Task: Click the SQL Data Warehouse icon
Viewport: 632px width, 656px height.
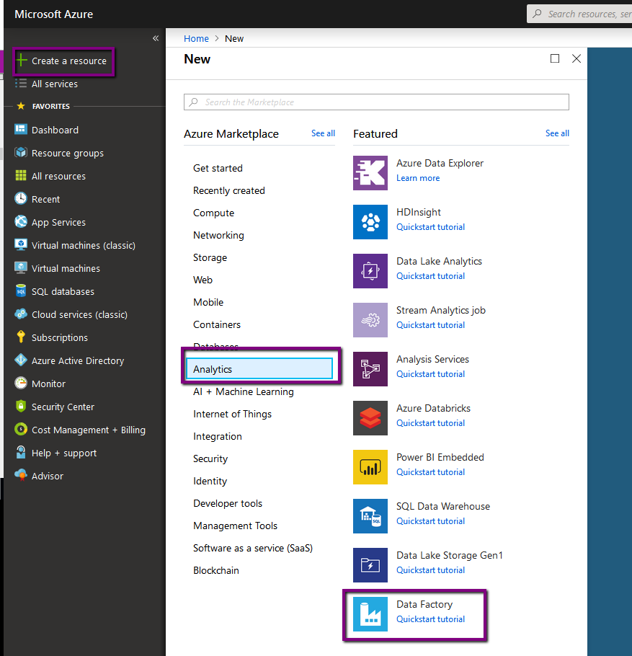Action: click(370, 516)
